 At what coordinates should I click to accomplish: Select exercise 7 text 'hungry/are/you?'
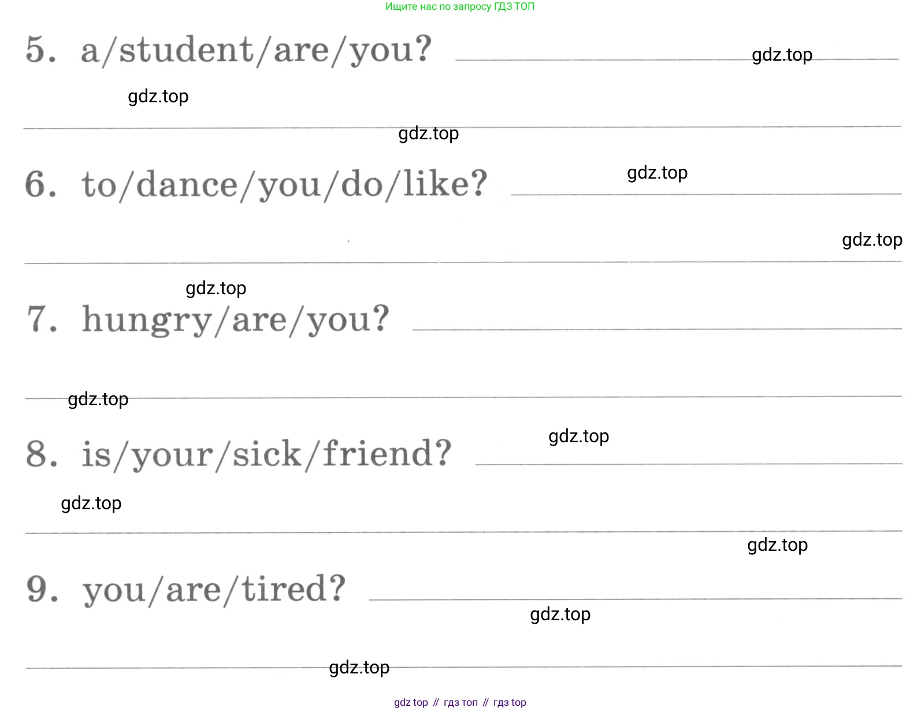(235, 320)
